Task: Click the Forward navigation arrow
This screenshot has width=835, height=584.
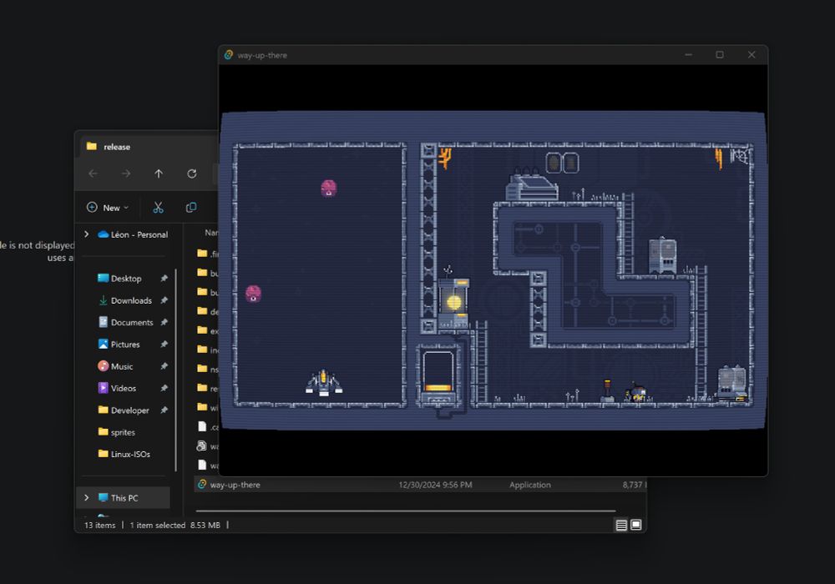Action: 126,174
